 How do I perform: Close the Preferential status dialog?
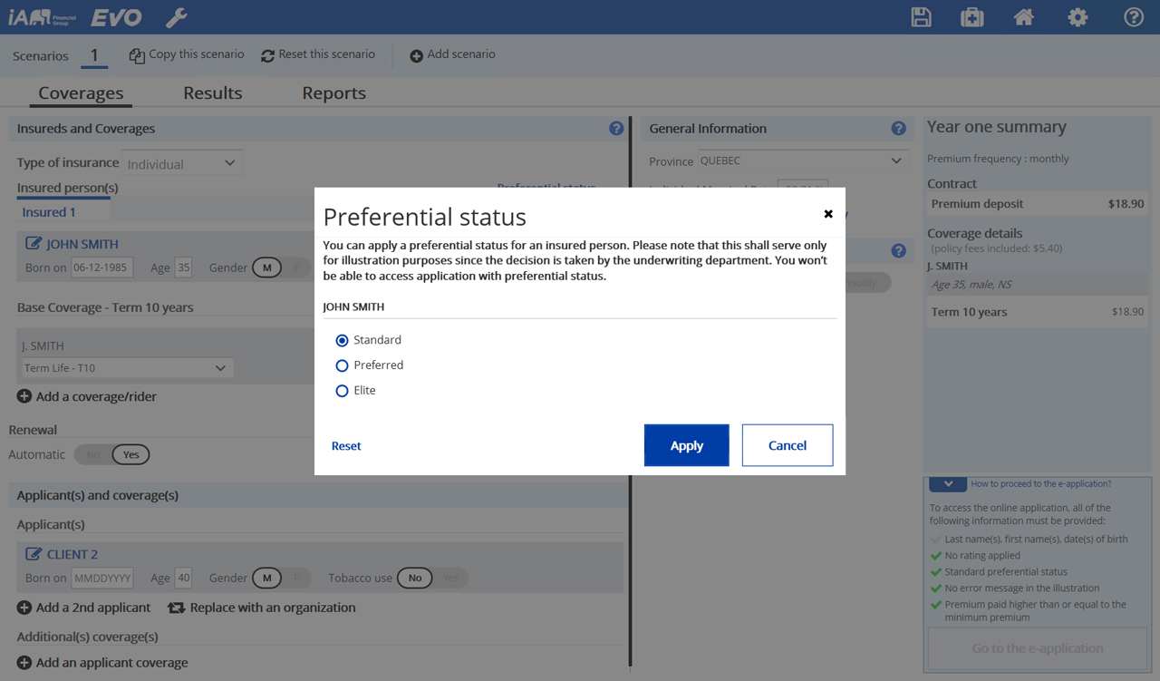pyautogui.click(x=828, y=214)
